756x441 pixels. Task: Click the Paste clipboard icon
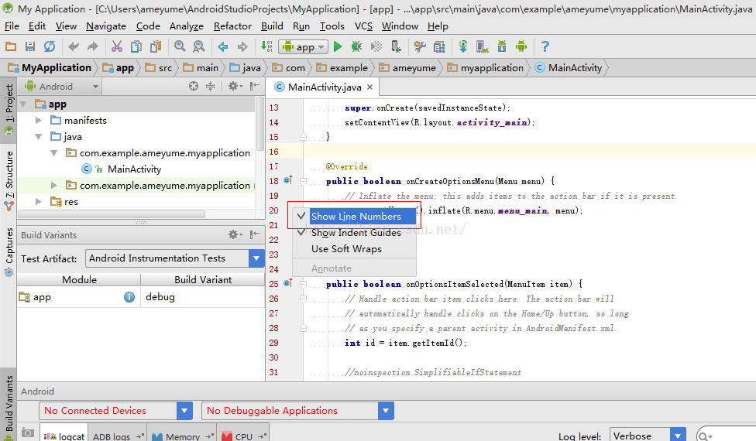click(x=156, y=46)
